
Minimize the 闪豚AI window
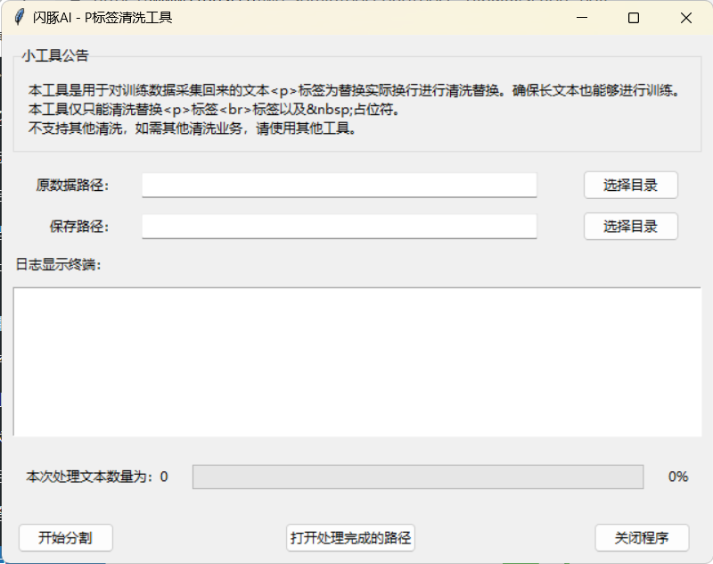point(582,18)
